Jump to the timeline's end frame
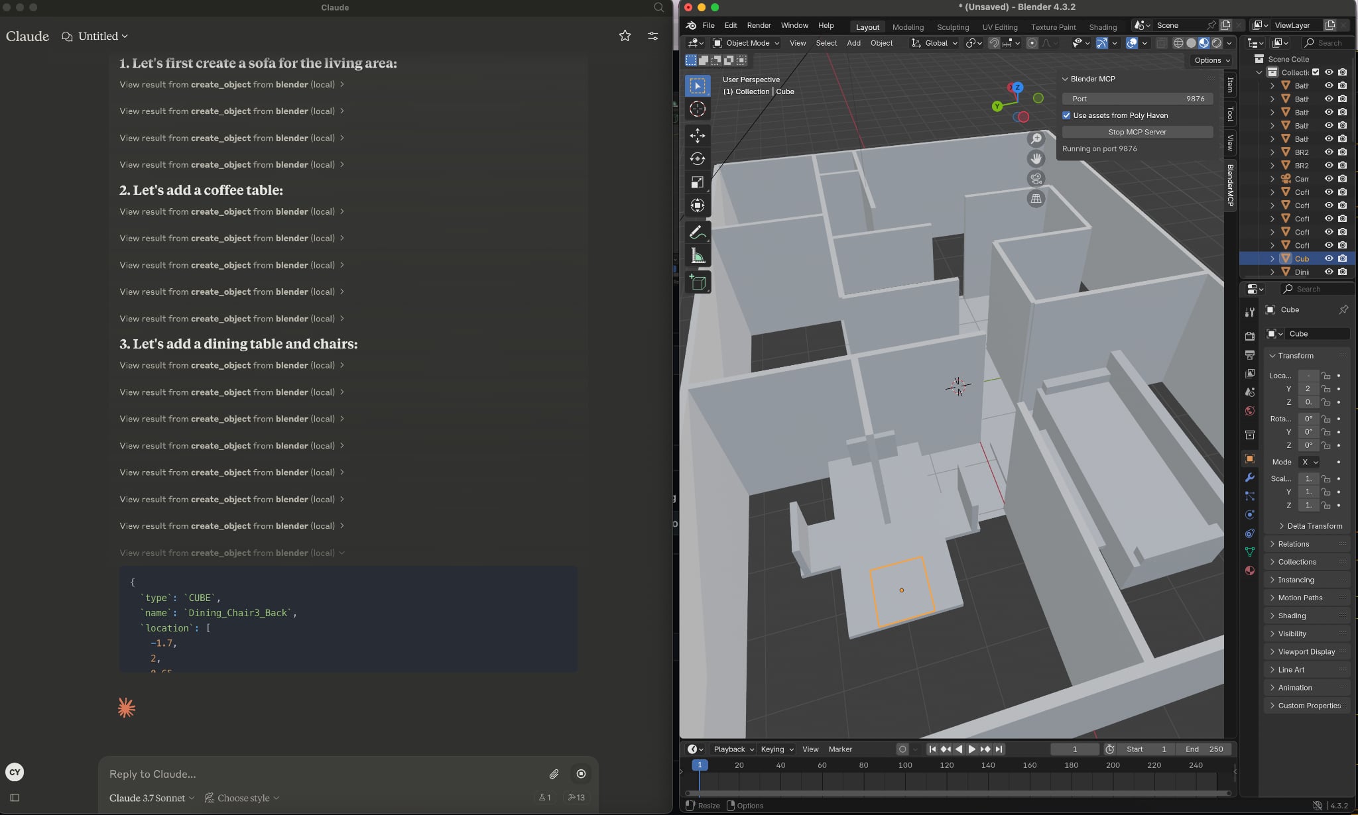The height and width of the screenshot is (815, 1358). click(x=999, y=749)
